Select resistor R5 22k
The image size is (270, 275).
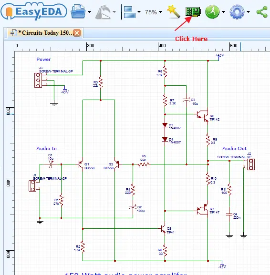point(144,164)
